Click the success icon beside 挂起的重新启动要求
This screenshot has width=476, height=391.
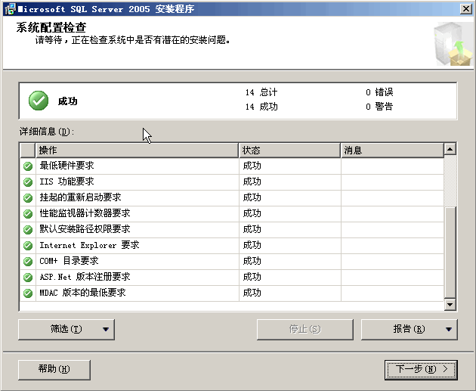coord(28,198)
